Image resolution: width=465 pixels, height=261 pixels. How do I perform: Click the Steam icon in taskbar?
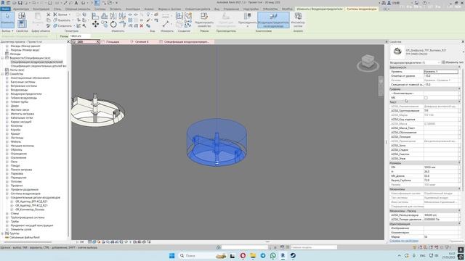click(x=293, y=255)
